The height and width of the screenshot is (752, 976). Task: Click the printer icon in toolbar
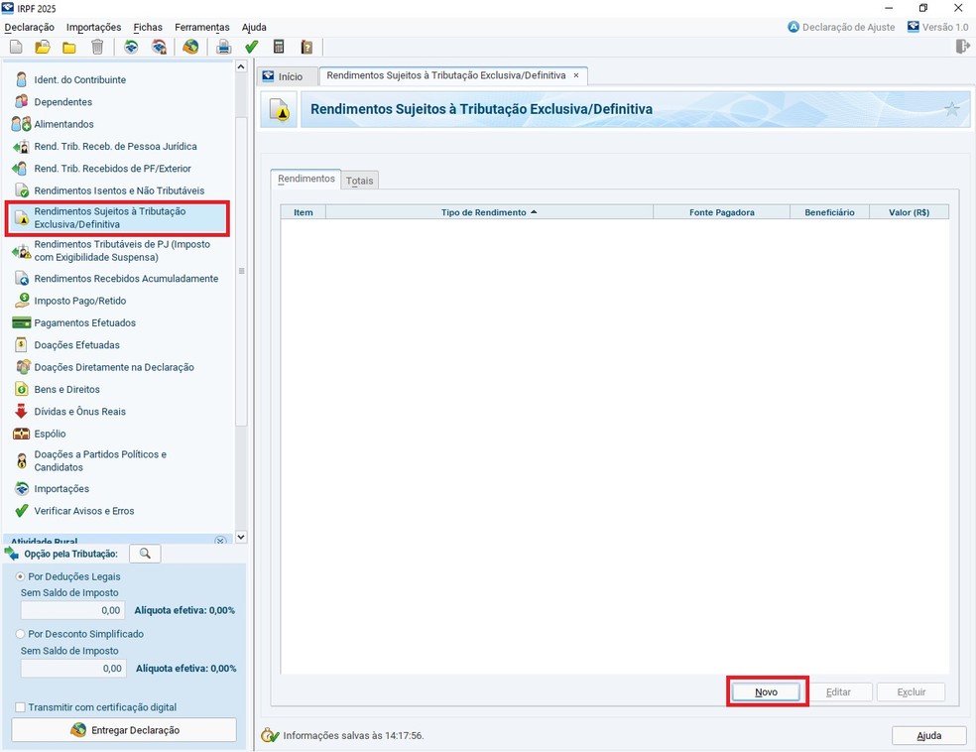(x=224, y=47)
